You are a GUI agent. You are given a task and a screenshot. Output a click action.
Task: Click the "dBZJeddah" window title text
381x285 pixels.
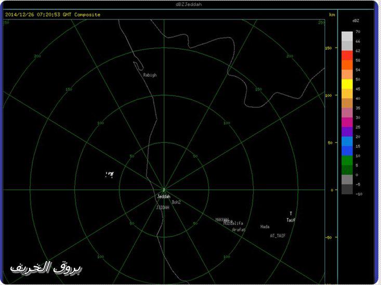point(188,4)
